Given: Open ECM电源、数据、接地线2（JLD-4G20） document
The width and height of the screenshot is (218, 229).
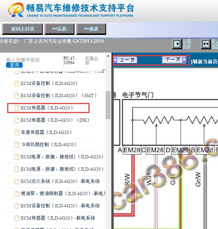Looking at the screenshot, I should (x=62, y=169).
